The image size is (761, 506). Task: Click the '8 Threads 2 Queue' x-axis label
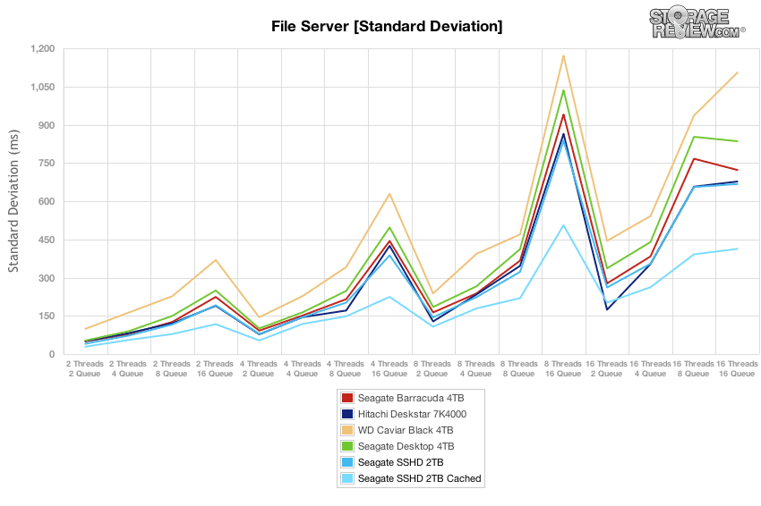tap(432, 369)
